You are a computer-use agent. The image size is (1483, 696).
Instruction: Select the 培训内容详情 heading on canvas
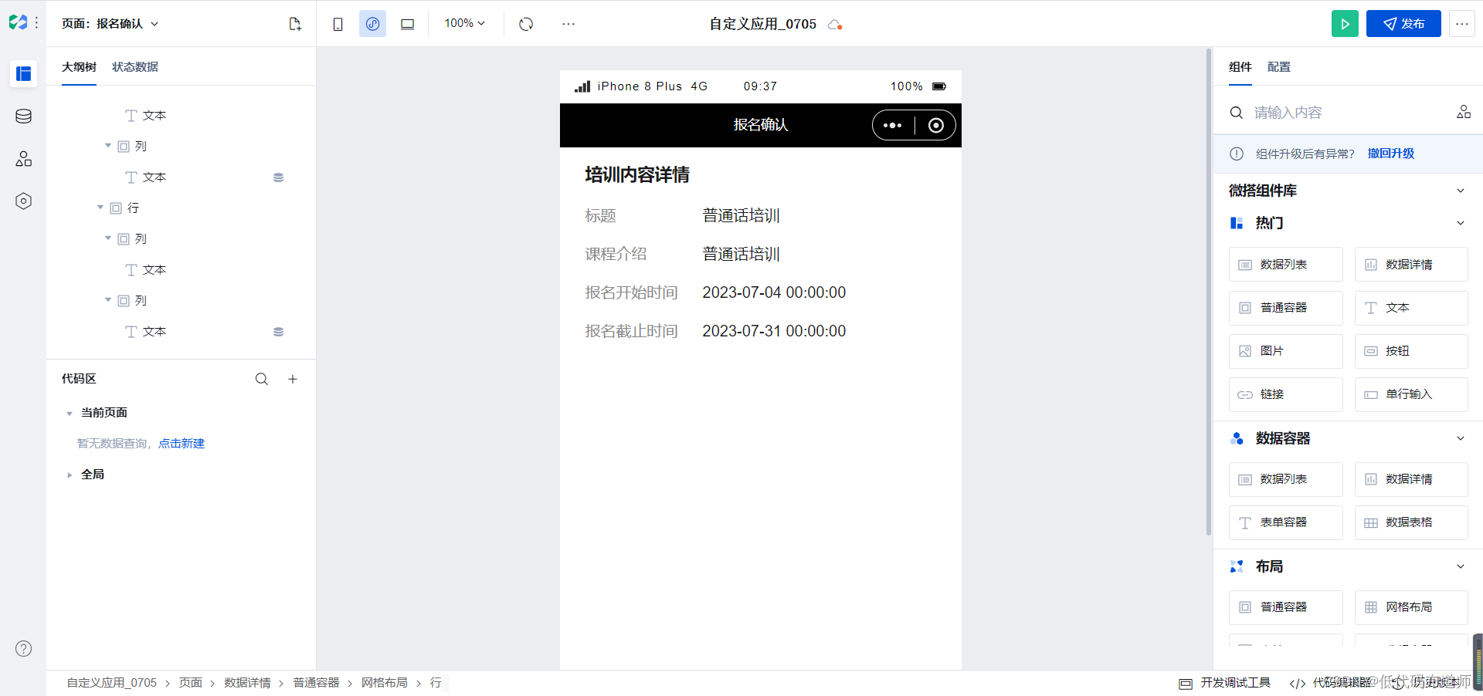click(637, 175)
